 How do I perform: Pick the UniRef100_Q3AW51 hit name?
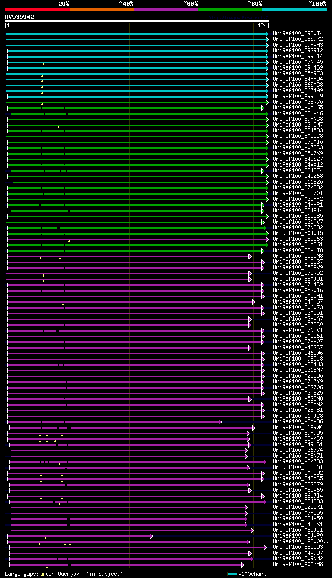(x=298, y=313)
